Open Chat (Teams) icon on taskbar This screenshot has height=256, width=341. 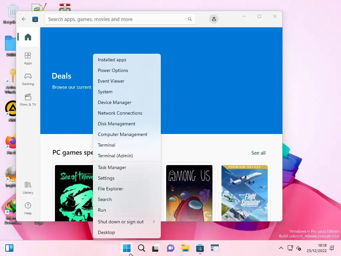[170, 248]
